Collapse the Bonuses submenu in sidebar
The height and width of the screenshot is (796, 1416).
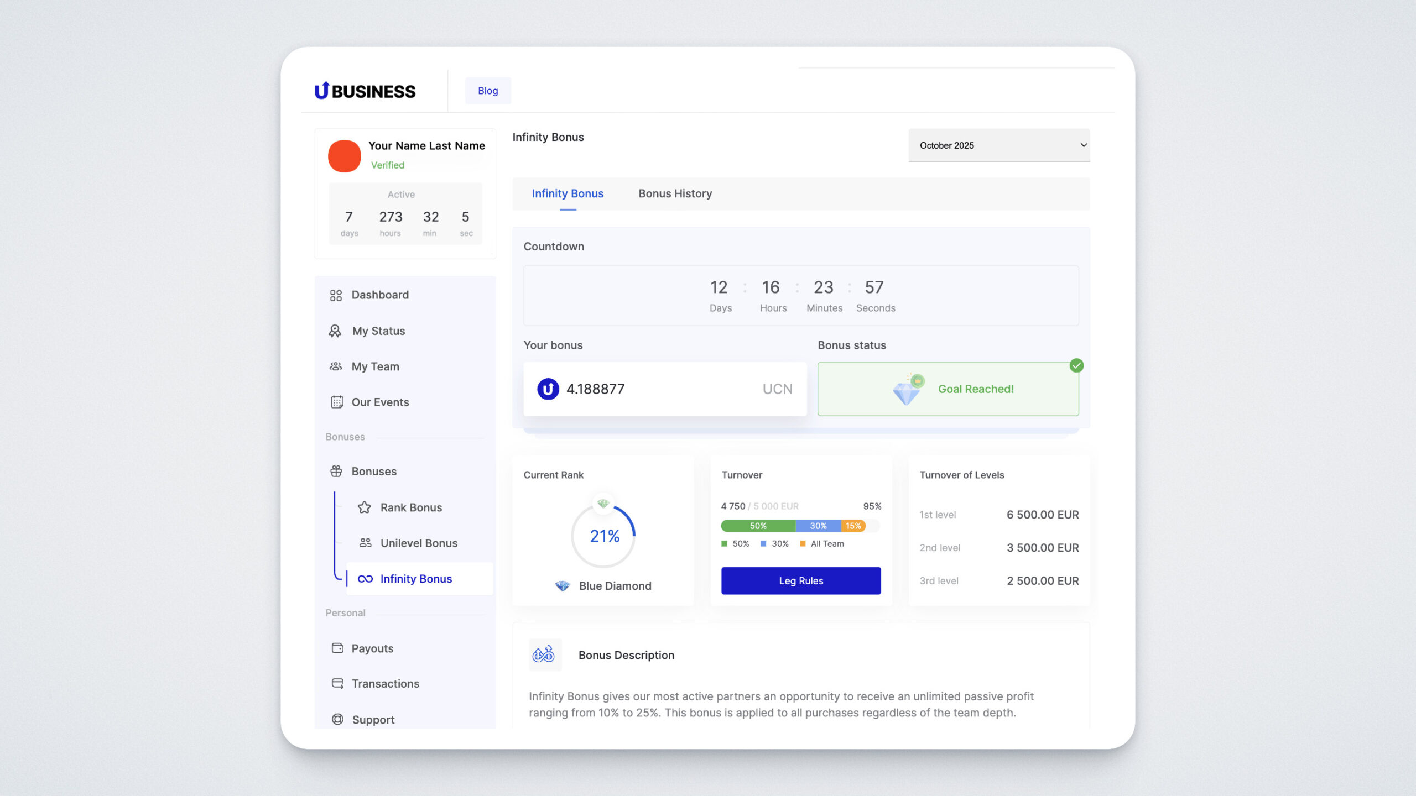(x=374, y=471)
